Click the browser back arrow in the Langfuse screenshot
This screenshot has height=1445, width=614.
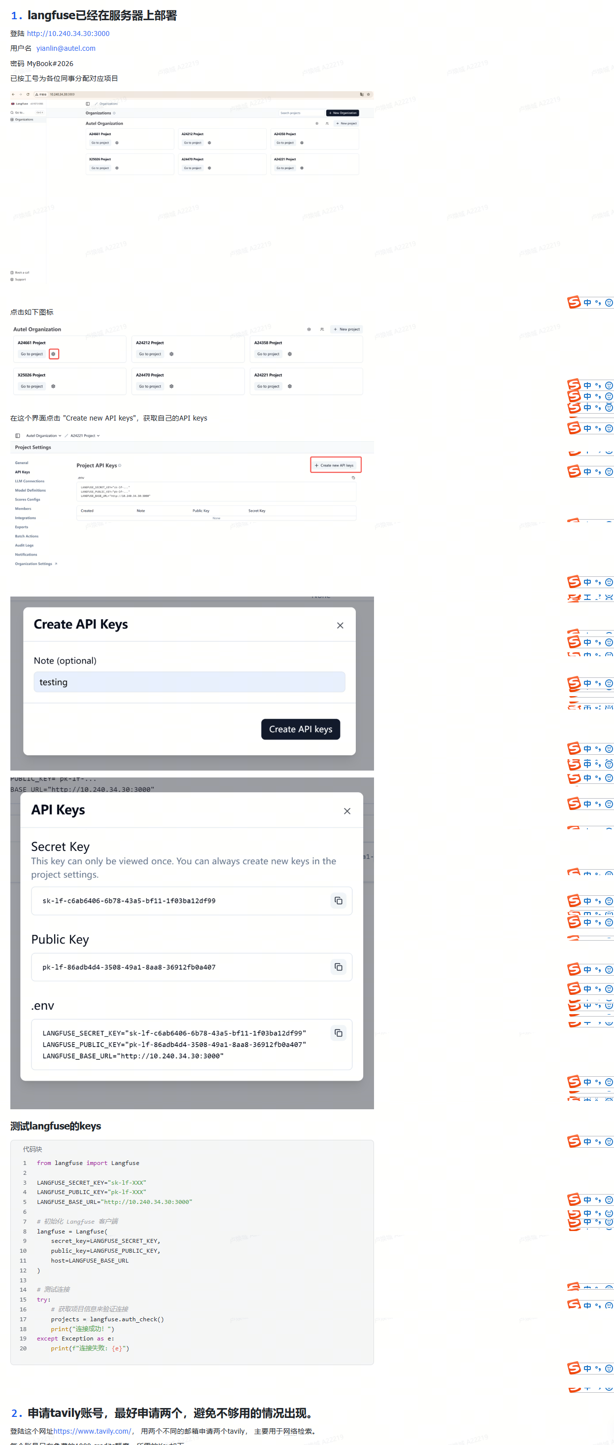[13, 94]
